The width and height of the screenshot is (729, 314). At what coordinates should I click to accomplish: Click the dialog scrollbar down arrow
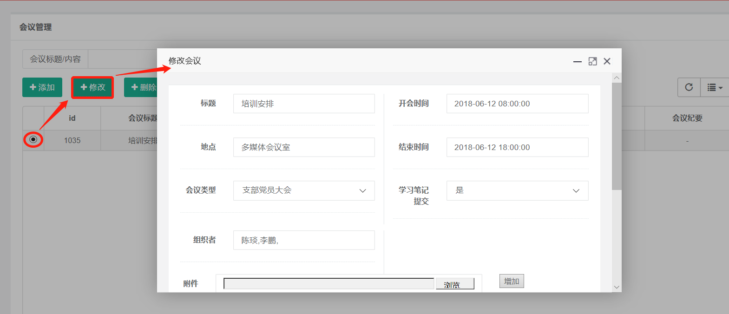[x=617, y=287]
